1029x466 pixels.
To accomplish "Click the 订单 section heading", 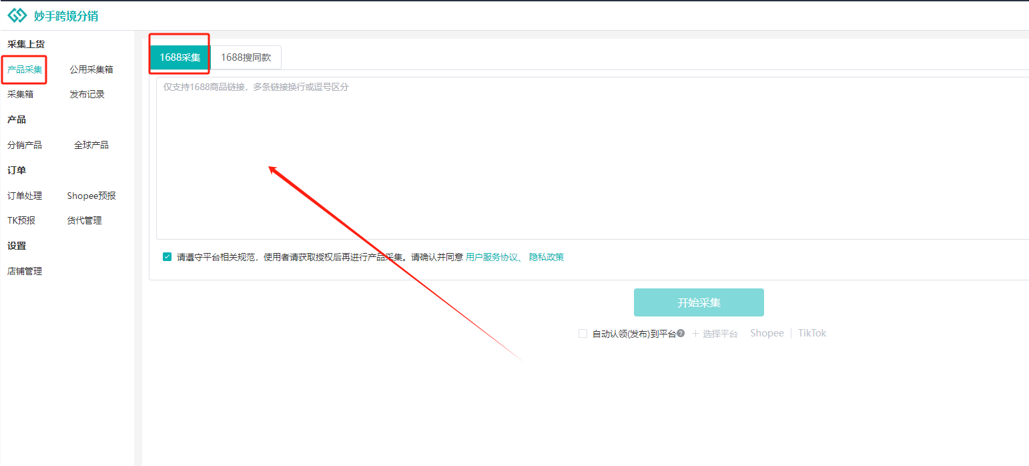I will coord(17,170).
